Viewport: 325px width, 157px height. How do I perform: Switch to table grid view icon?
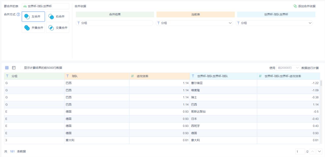coord(7,68)
